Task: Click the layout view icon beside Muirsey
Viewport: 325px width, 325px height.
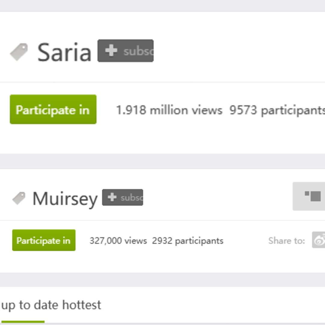Action: tap(309, 196)
